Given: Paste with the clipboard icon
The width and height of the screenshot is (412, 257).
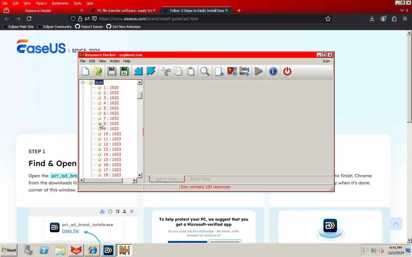Looking at the screenshot, I should tap(191, 71).
